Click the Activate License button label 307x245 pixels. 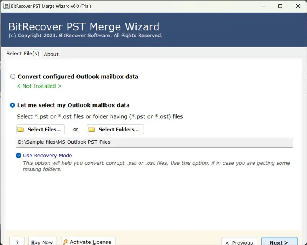point(91,242)
